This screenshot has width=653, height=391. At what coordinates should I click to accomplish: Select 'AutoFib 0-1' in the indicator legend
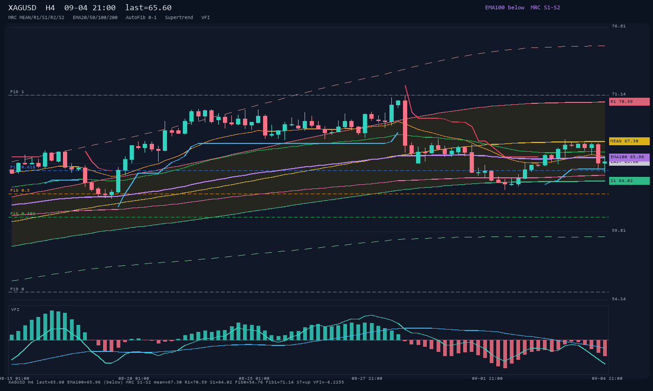point(141,18)
